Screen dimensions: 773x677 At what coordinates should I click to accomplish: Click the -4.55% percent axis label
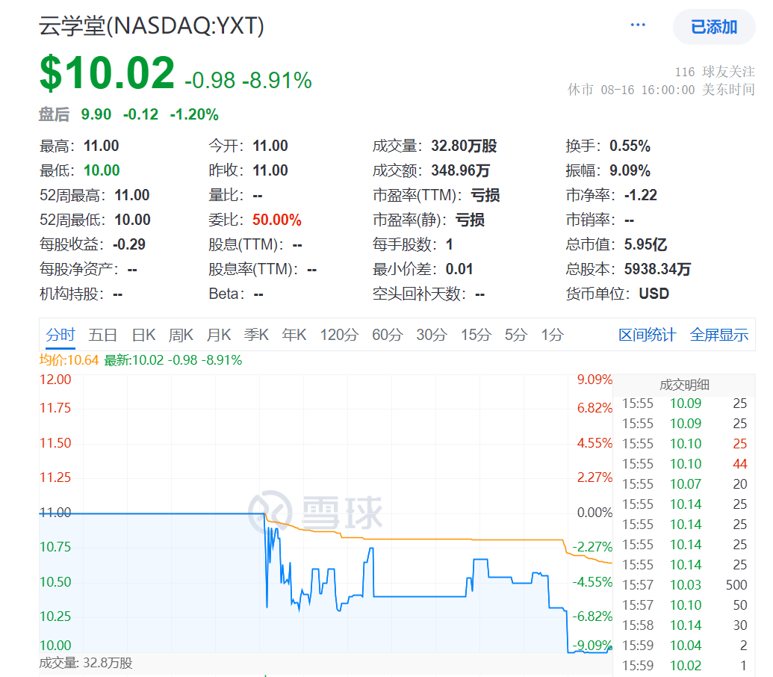pyautogui.click(x=592, y=582)
